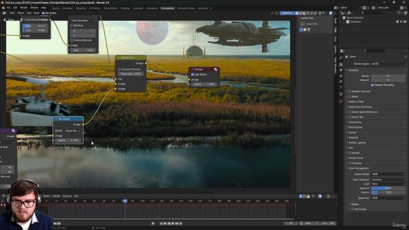Choose the first selection mode icon under Select Box
The image size is (409, 230).
pyautogui.click(x=301, y=30)
